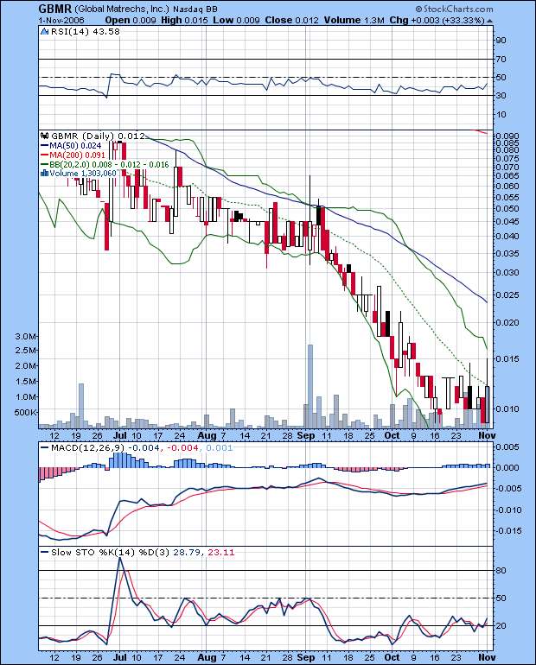Click the -0.015 label on MACD axis

coord(508,531)
